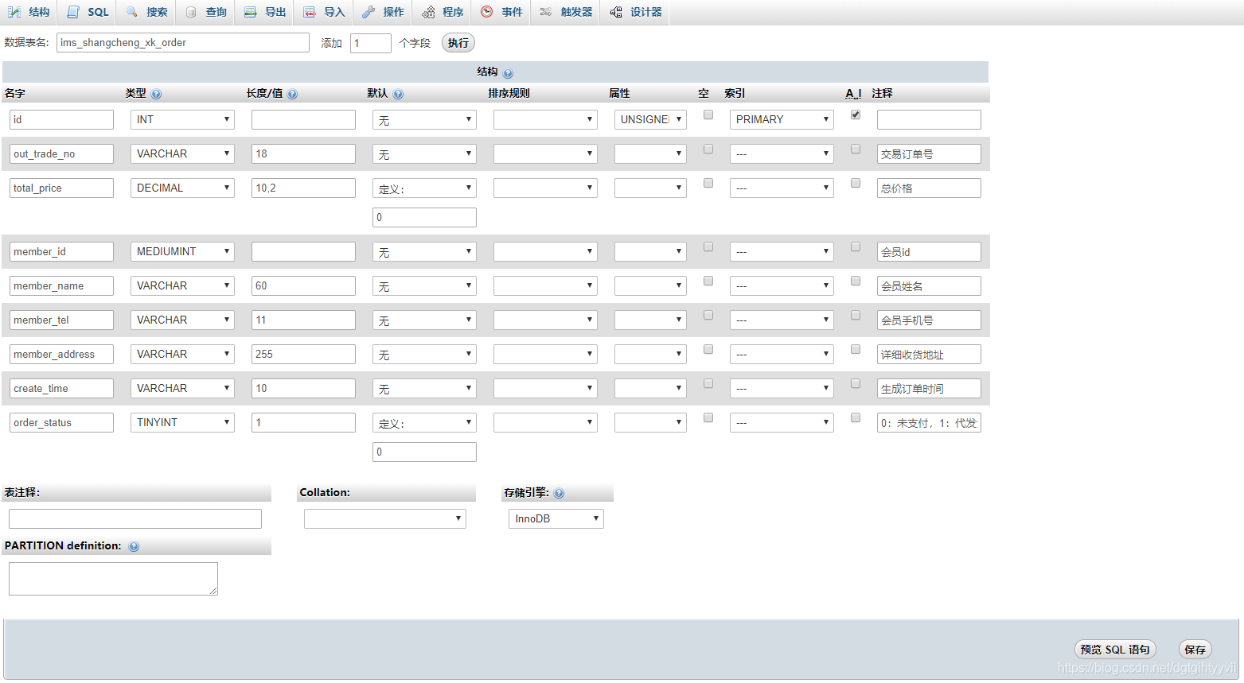Click the 触发器 triggers icon
This screenshot has width=1244, height=683.
coord(546,12)
